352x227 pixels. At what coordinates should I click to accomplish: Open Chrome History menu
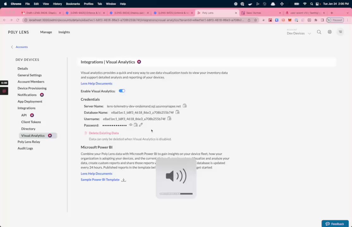pyautogui.click(x=57, y=4)
